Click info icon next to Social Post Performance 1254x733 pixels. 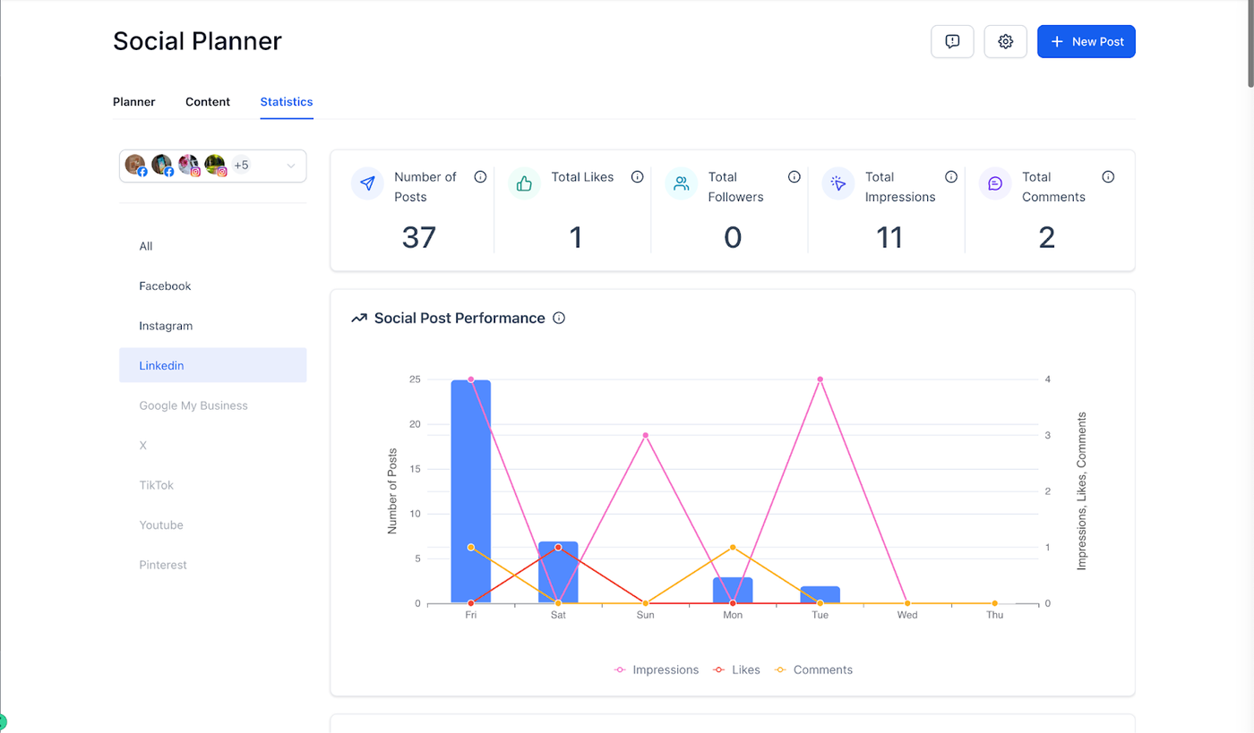point(559,319)
